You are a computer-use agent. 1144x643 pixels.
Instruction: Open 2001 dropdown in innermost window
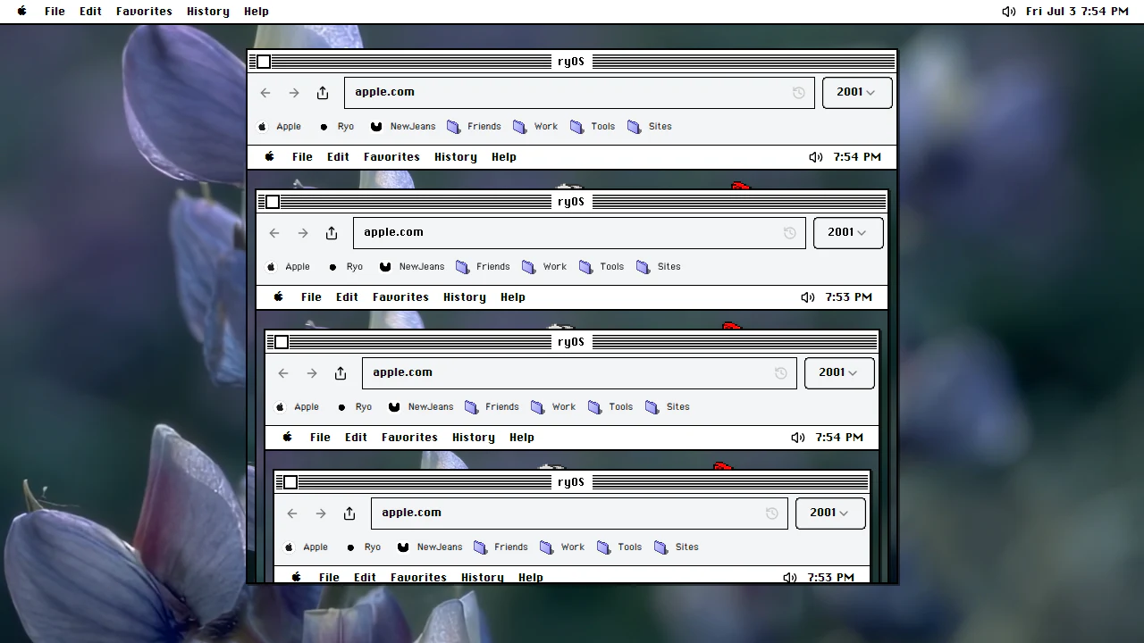click(829, 514)
